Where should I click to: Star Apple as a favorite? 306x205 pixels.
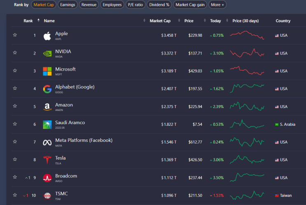[x=15, y=35]
